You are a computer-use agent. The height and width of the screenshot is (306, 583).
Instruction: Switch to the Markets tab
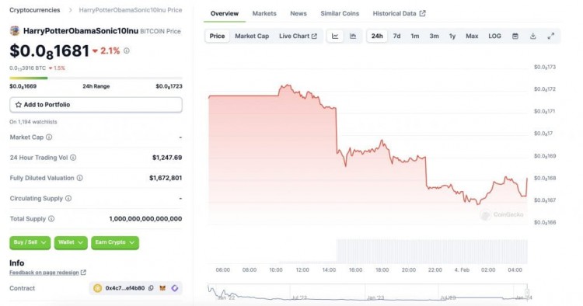264,13
